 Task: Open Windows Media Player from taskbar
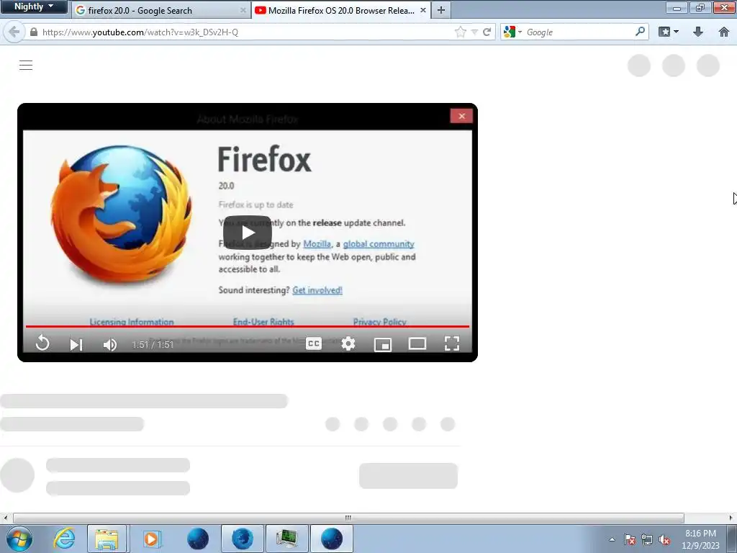[x=151, y=539]
